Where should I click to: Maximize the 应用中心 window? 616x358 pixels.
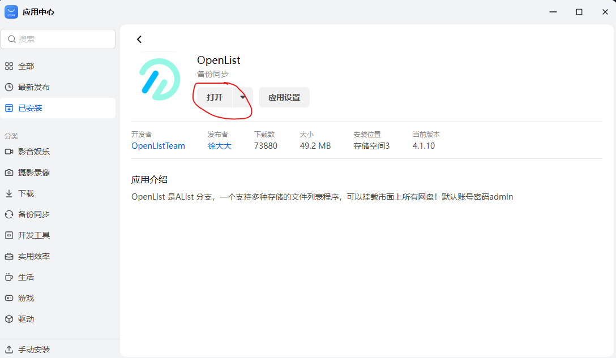579,12
